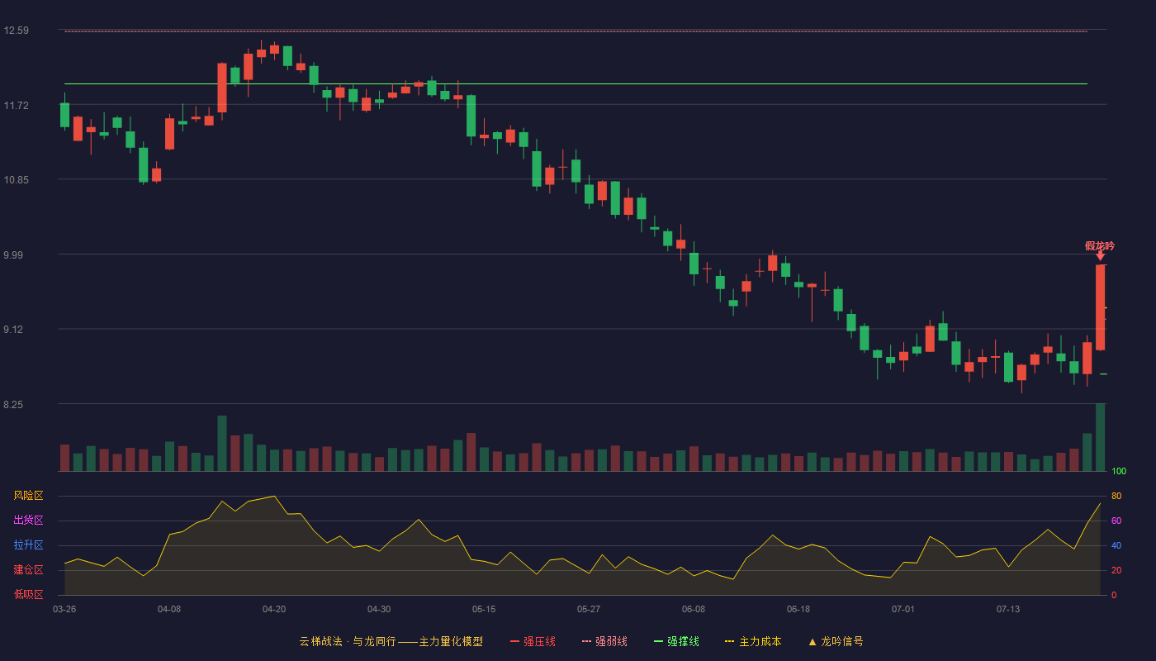This screenshot has height=661, width=1156.
Task: Click the 9.99 price axis label
Action: tap(13, 255)
